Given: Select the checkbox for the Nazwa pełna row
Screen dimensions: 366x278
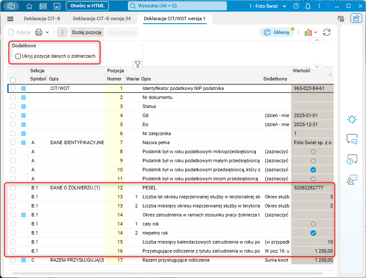Looking at the screenshot, I should 13,142.
